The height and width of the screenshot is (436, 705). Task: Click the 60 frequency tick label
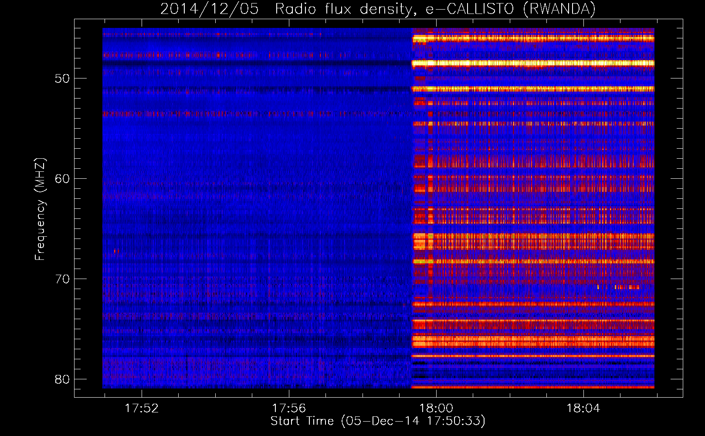click(x=62, y=179)
